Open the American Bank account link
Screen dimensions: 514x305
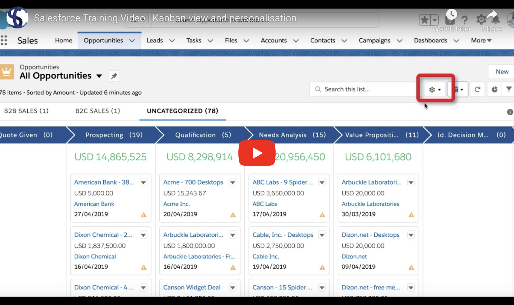click(94, 204)
